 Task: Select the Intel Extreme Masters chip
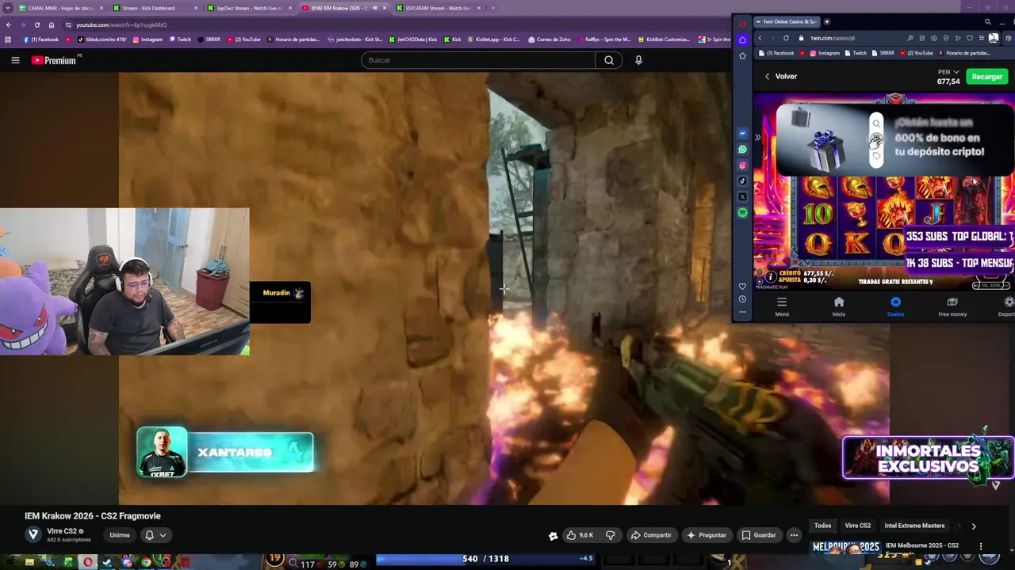click(x=914, y=526)
